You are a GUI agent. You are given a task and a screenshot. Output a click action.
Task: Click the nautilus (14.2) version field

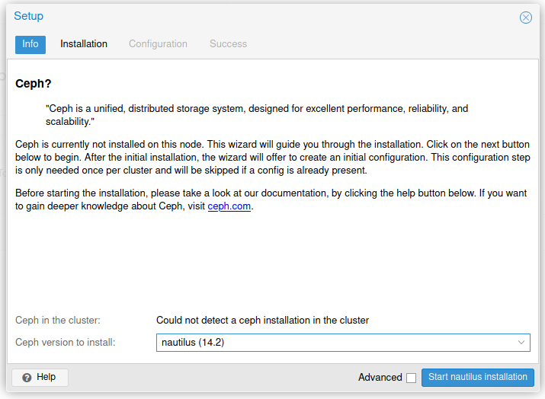[x=343, y=343]
